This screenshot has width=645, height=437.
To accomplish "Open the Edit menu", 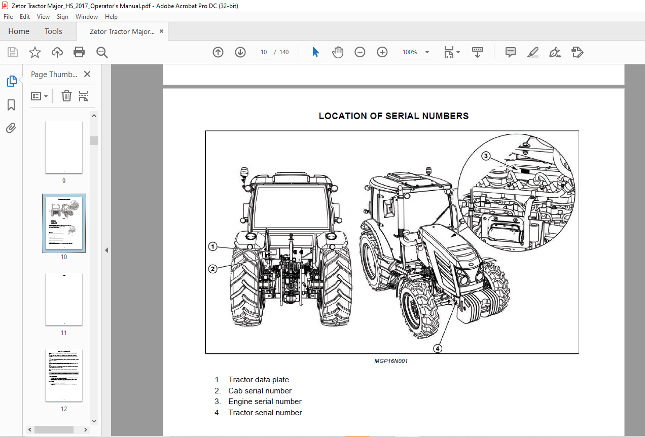I will 25,17.
